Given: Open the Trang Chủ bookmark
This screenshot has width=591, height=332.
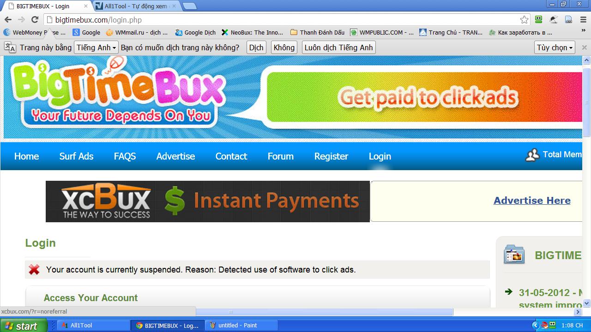Looking at the screenshot, I should (451, 32).
